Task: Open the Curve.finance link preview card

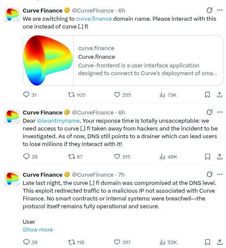Action: (123, 60)
